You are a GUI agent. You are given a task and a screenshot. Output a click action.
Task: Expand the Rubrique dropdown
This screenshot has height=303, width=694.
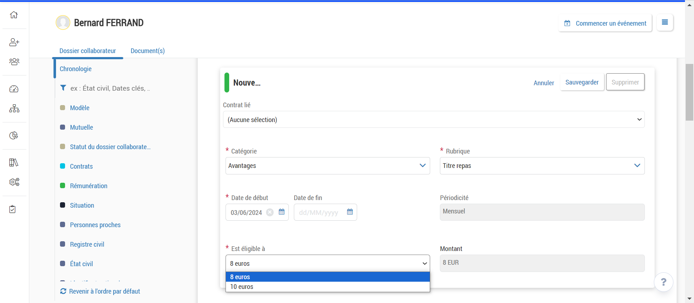pyautogui.click(x=542, y=166)
